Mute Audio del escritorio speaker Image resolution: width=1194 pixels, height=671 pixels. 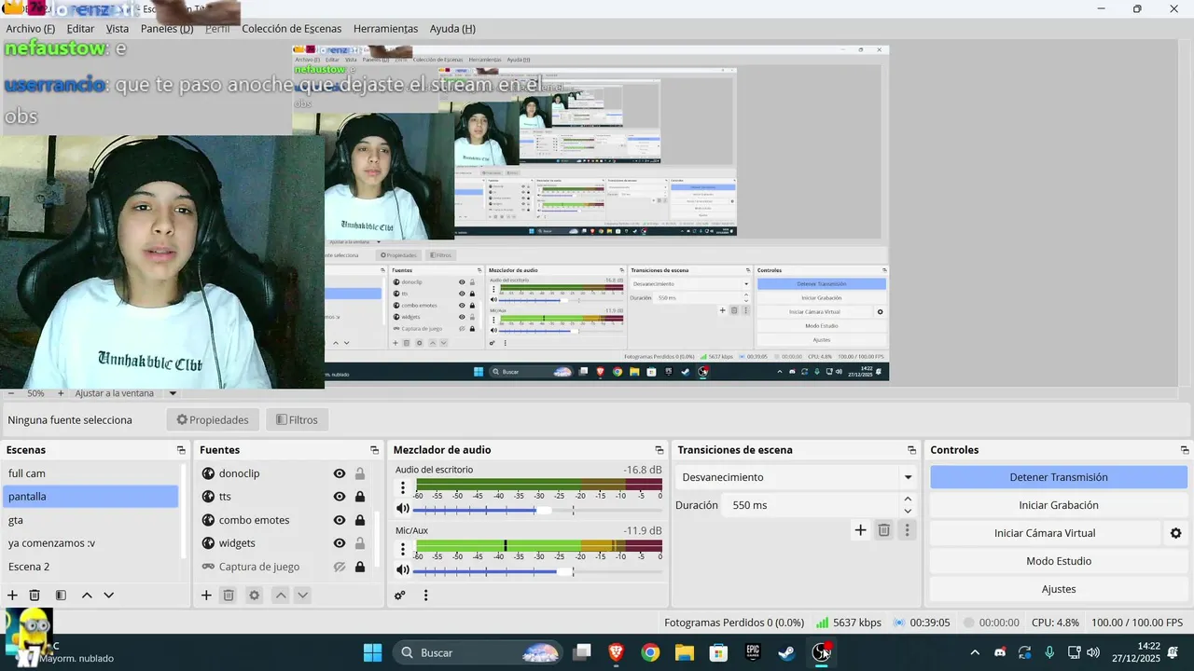click(402, 509)
